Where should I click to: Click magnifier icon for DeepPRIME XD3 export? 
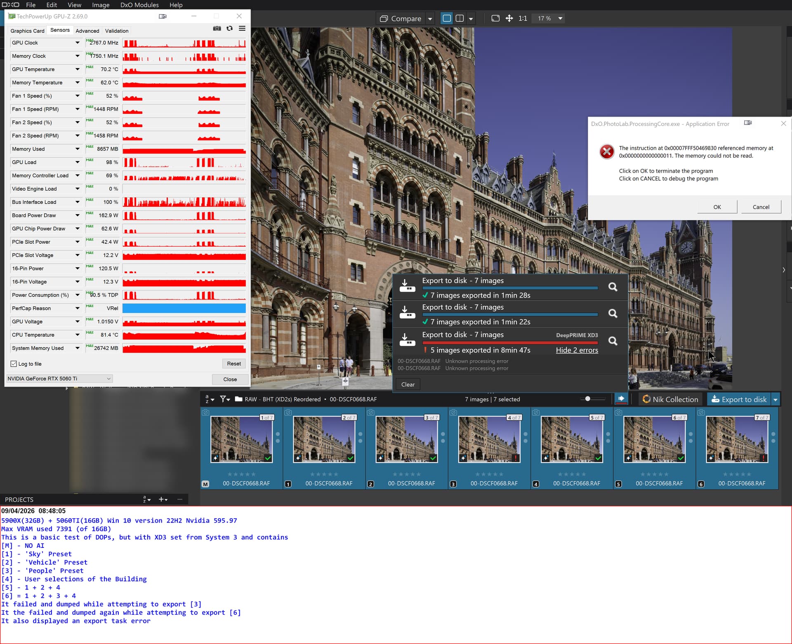tap(613, 341)
